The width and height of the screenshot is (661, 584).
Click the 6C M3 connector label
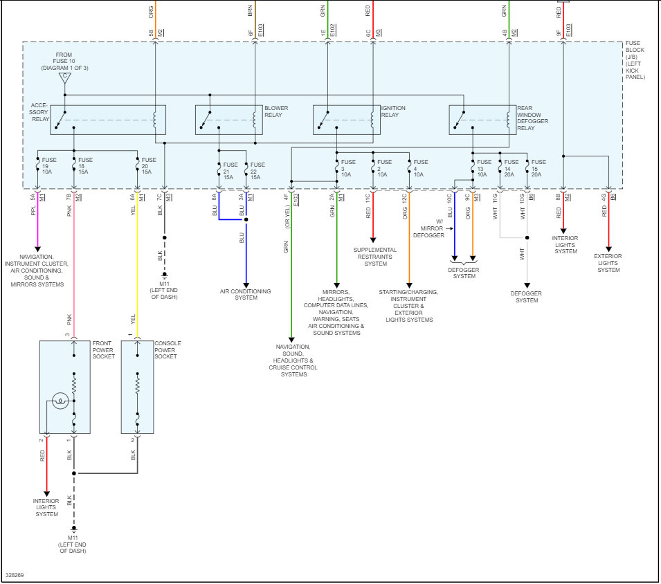click(x=373, y=33)
